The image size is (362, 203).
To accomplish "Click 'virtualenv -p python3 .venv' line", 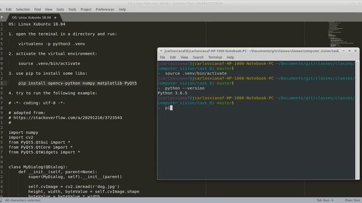I will point(51,44).
